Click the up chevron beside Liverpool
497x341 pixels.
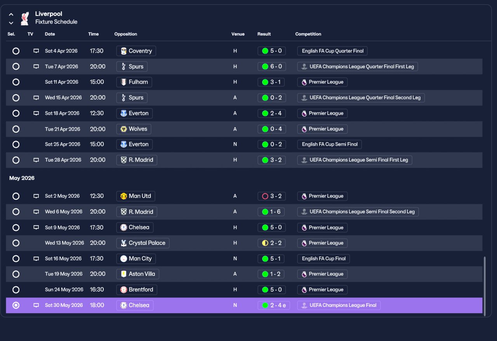pos(11,14)
